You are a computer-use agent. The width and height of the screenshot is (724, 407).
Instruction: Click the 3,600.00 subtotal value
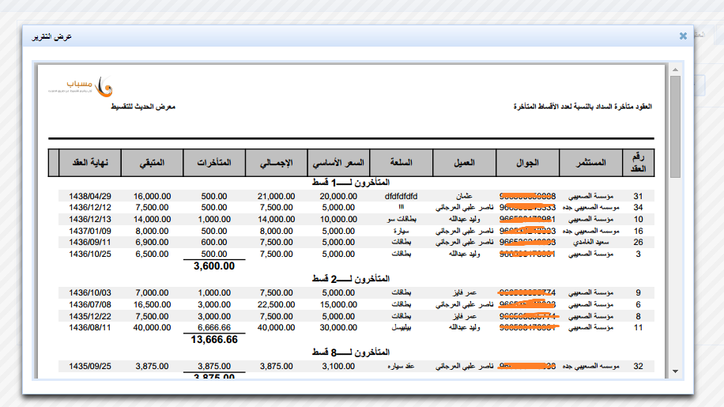pyautogui.click(x=214, y=266)
